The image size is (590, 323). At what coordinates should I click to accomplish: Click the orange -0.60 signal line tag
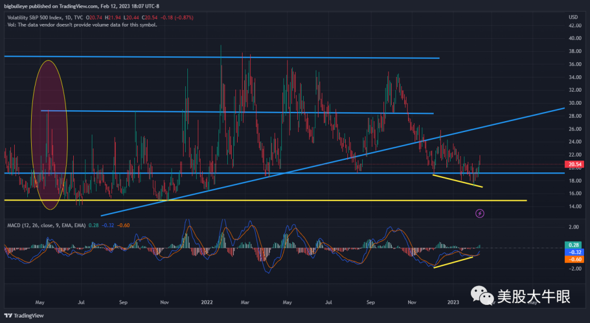coord(574,260)
